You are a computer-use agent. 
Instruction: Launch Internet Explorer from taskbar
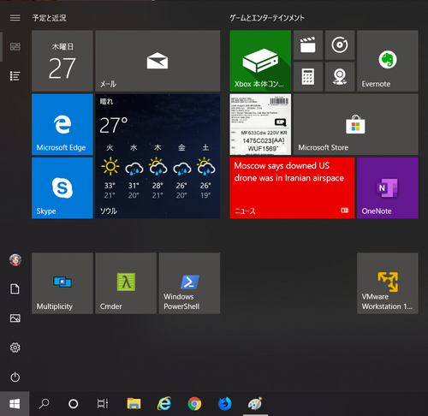(x=164, y=404)
